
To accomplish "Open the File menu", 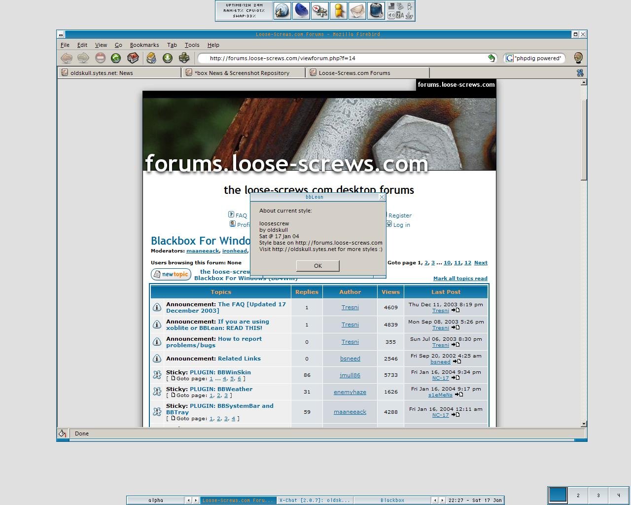I will [x=65, y=45].
